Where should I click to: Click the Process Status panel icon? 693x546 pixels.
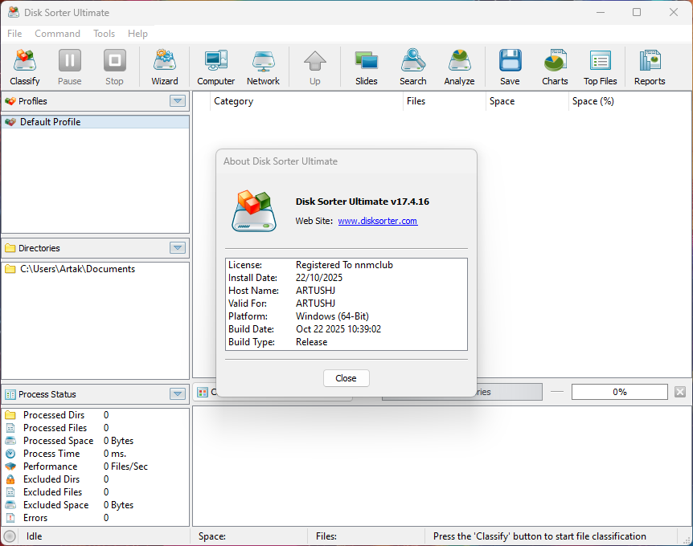(10, 394)
